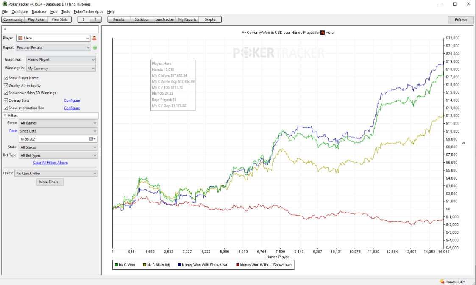Switch to the Statistics tab
476x285 pixels.
142,19
